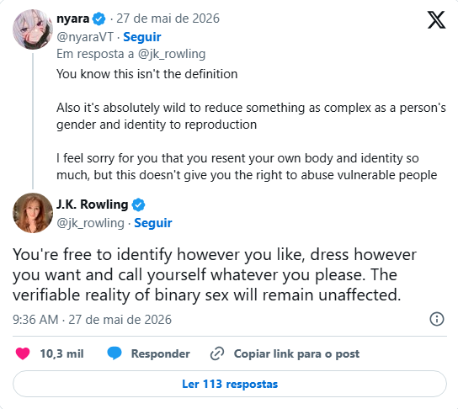Open the tweet info circle icon
The height and width of the screenshot is (409, 458).
click(x=437, y=319)
